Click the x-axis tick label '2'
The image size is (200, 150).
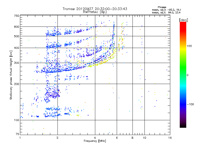click(x=57, y=138)
